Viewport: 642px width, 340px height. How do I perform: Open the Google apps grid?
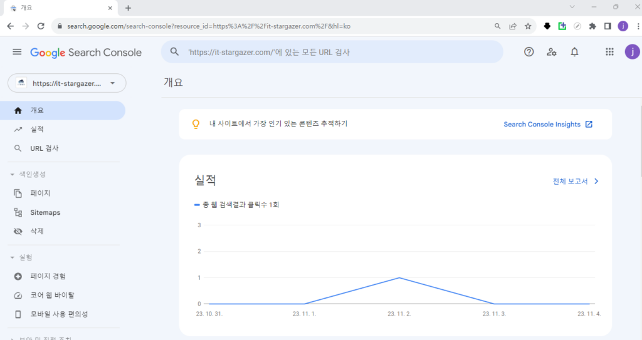coord(609,52)
